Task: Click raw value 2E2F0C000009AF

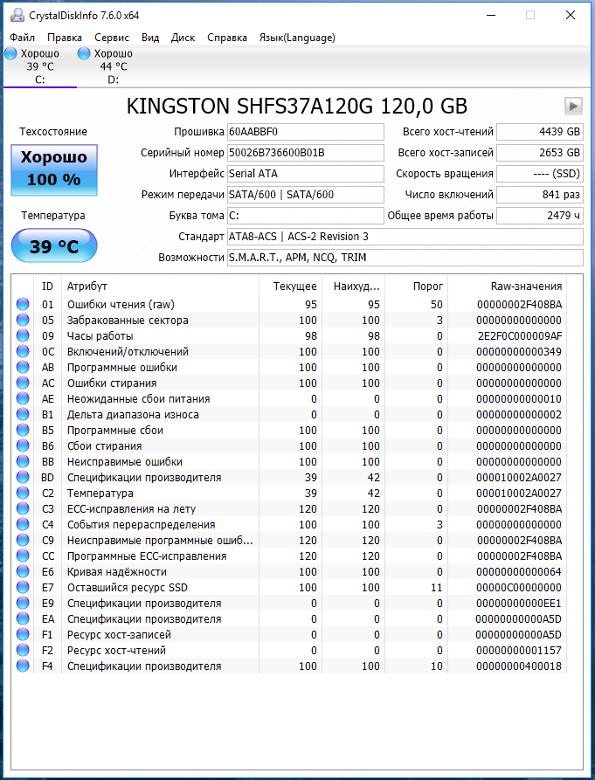Action: pyautogui.click(x=520, y=335)
